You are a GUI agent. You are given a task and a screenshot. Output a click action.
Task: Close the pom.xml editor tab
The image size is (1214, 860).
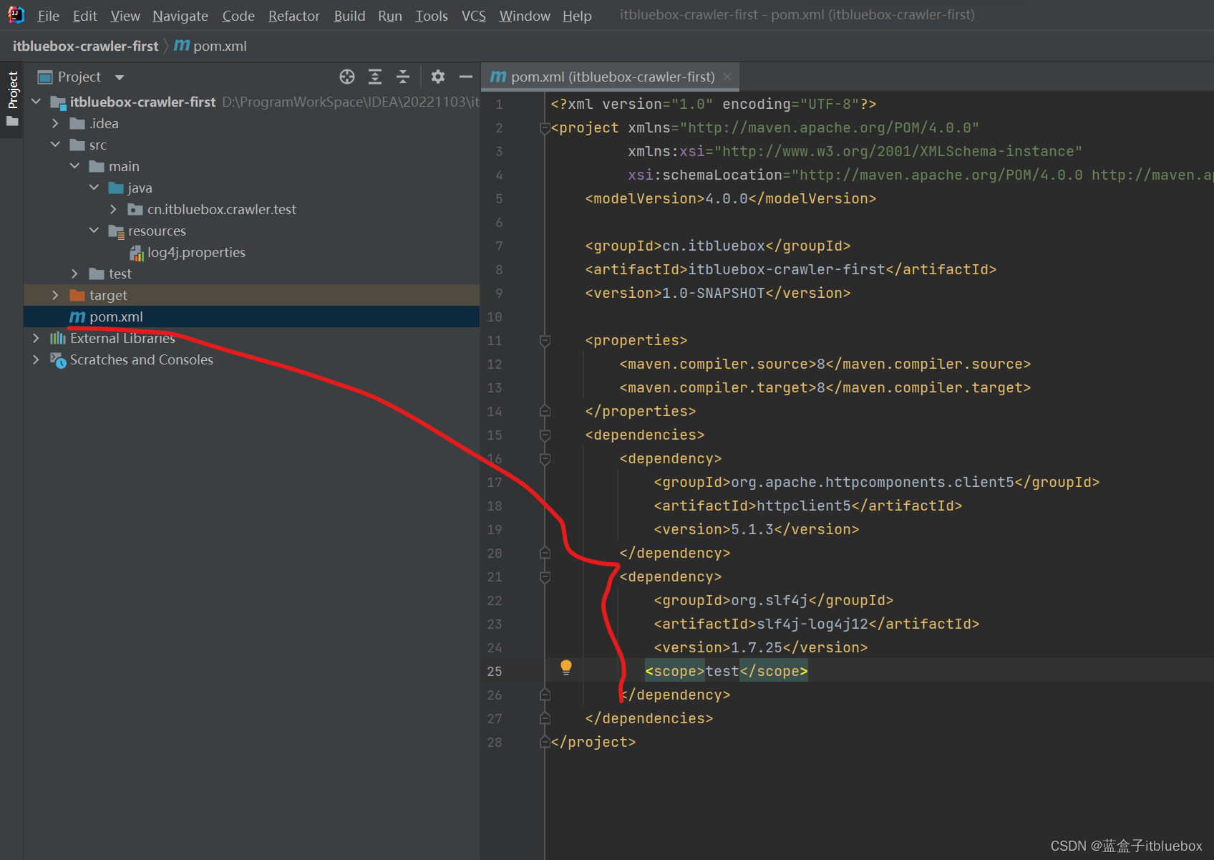click(727, 77)
